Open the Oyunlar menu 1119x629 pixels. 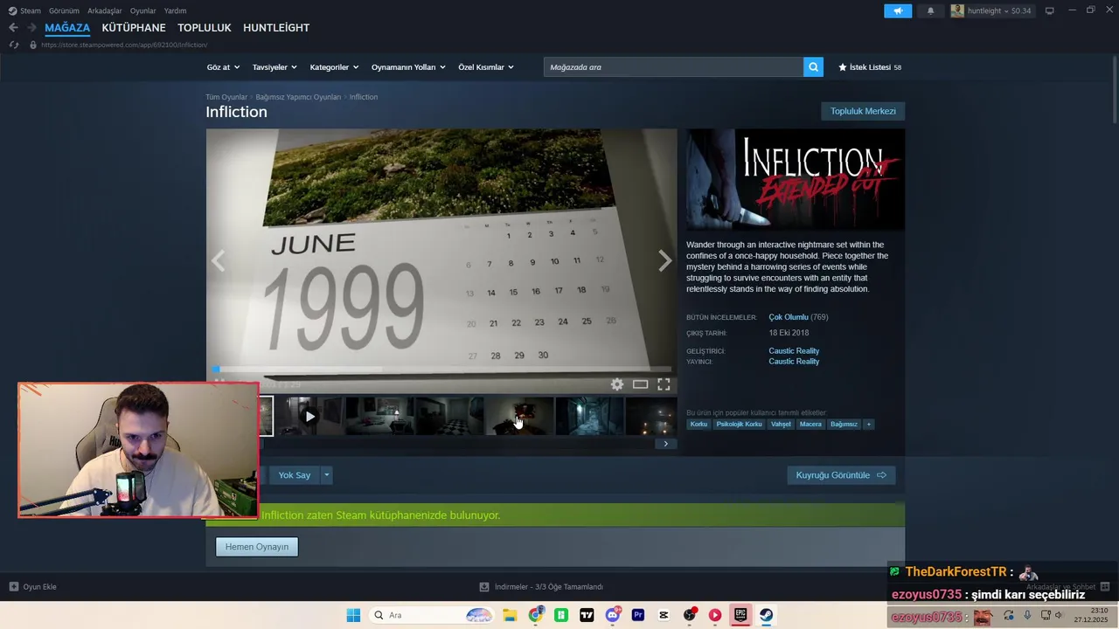[143, 10]
